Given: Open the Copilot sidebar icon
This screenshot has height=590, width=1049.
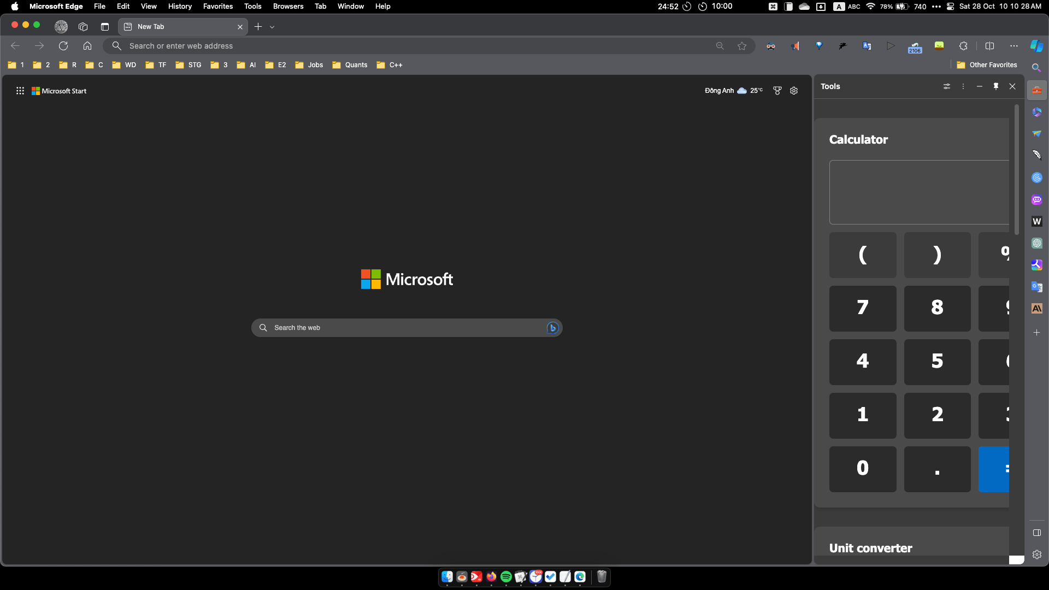Looking at the screenshot, I should click(x=1036, y=46).
